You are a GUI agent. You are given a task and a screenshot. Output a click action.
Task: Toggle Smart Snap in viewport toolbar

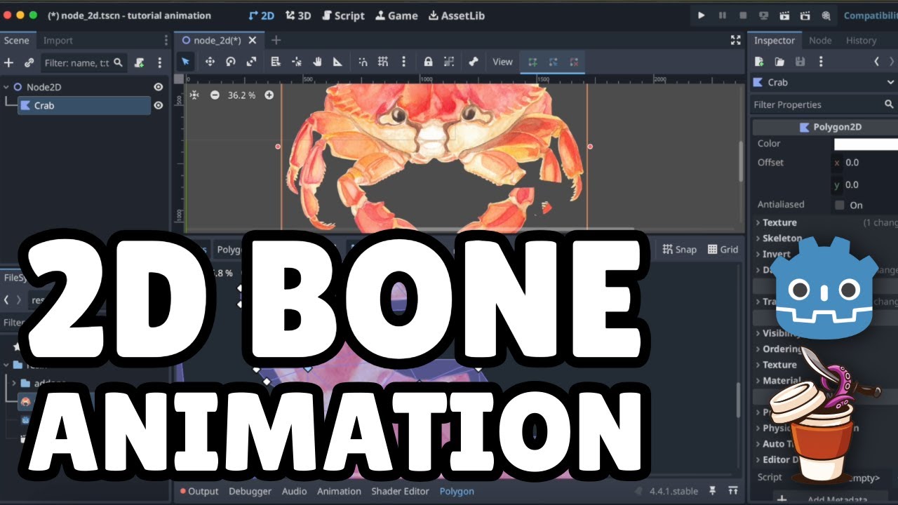tap(362, 62)
